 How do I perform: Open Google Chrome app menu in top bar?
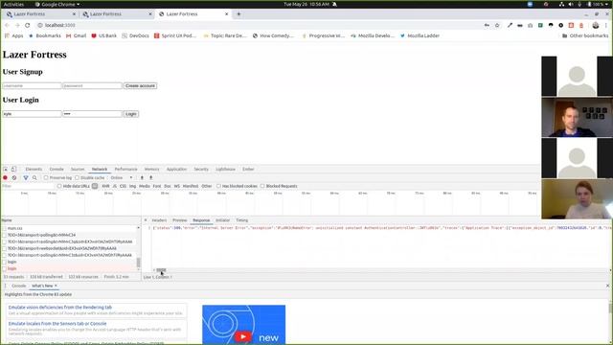click(x=57, y=4)
